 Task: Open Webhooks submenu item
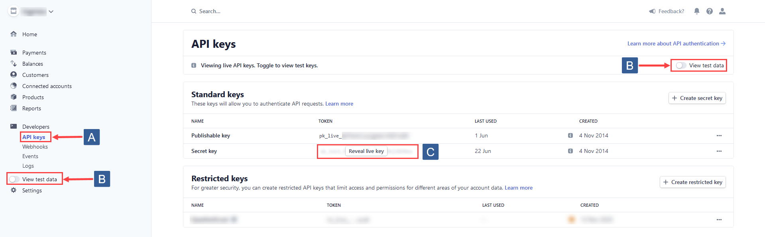click(x=35, y=147)
